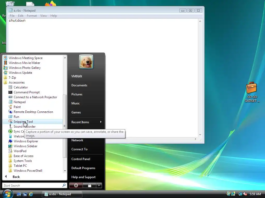This screenshot has width=265, height=198.
Task: Click Notepad vertical scroll up arrow
Action: click(200, 21)
